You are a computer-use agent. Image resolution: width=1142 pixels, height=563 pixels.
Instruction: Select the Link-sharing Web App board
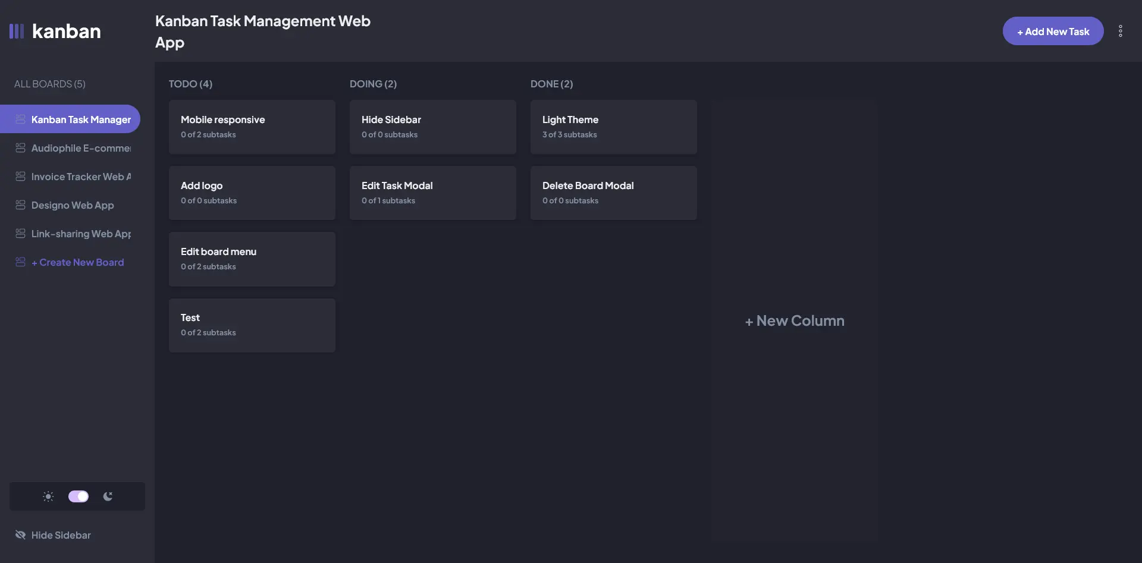80,234
